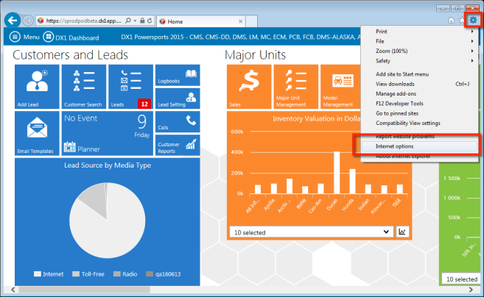Click the browser Back arrow button
Viewport: 484px width, 297px height.
tap(13, 21)
